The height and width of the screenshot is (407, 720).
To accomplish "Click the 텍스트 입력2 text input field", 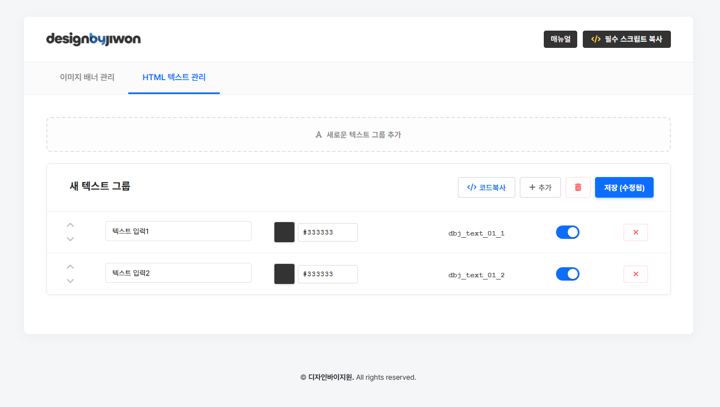I will click(x=178, y=273).
